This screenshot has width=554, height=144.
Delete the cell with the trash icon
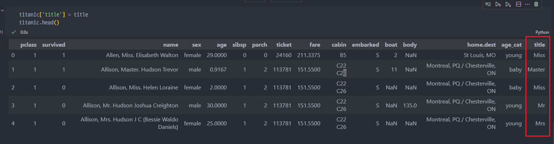pyautogui.click(x=536, y=4)
